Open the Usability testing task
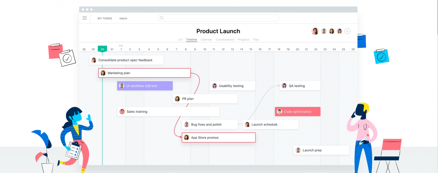This screenshot has height=173, width=438. [x=233, y=86]
